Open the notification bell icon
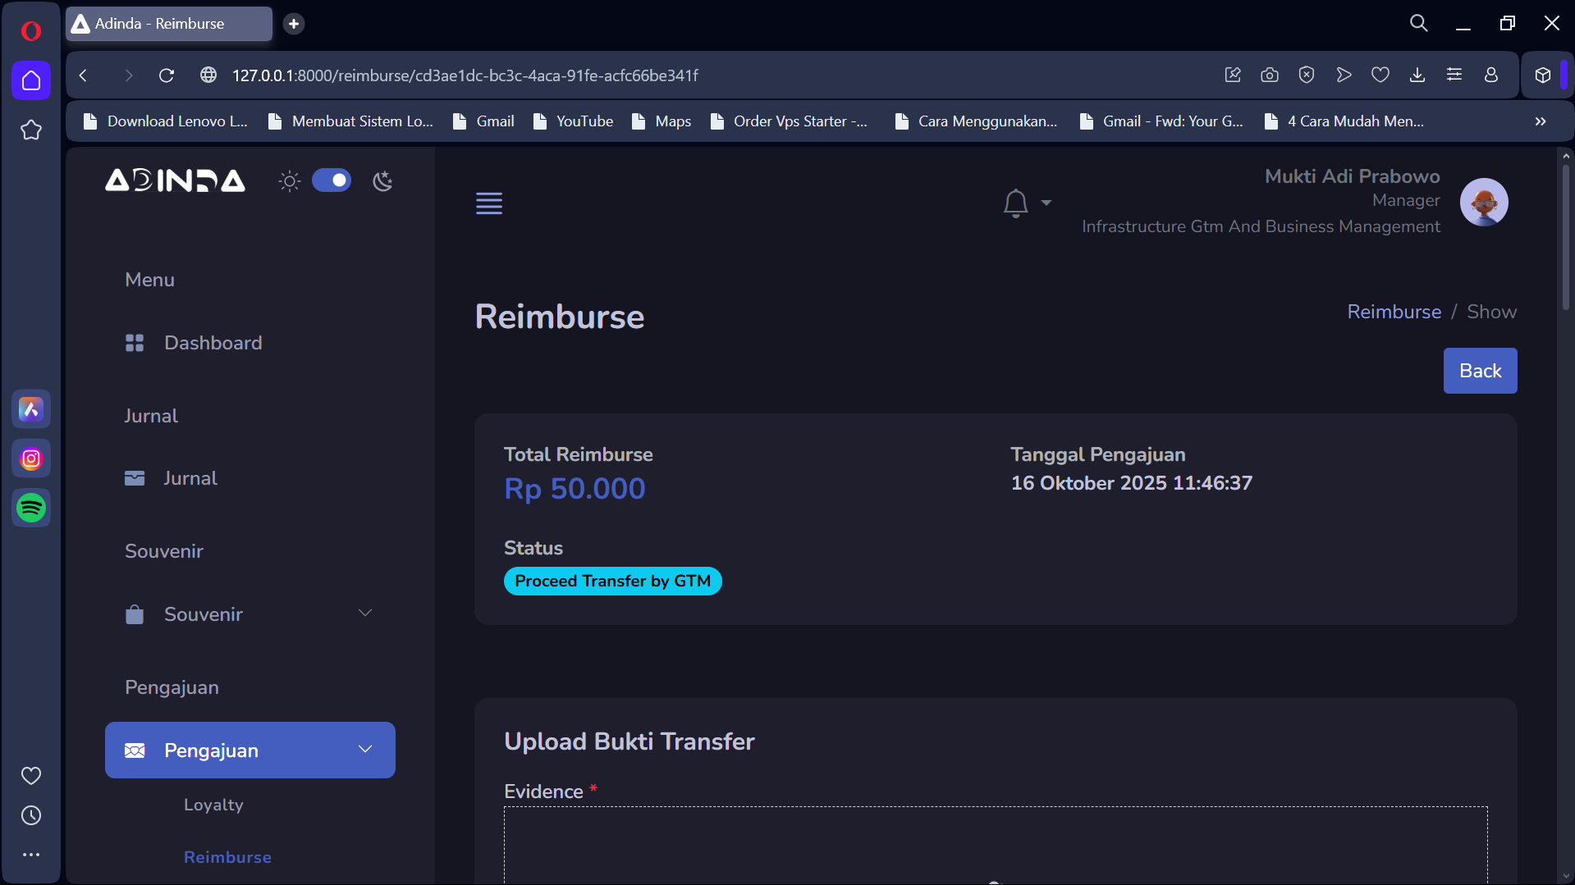Viewport: 1575px width, 885px height. click(1016, 203)
